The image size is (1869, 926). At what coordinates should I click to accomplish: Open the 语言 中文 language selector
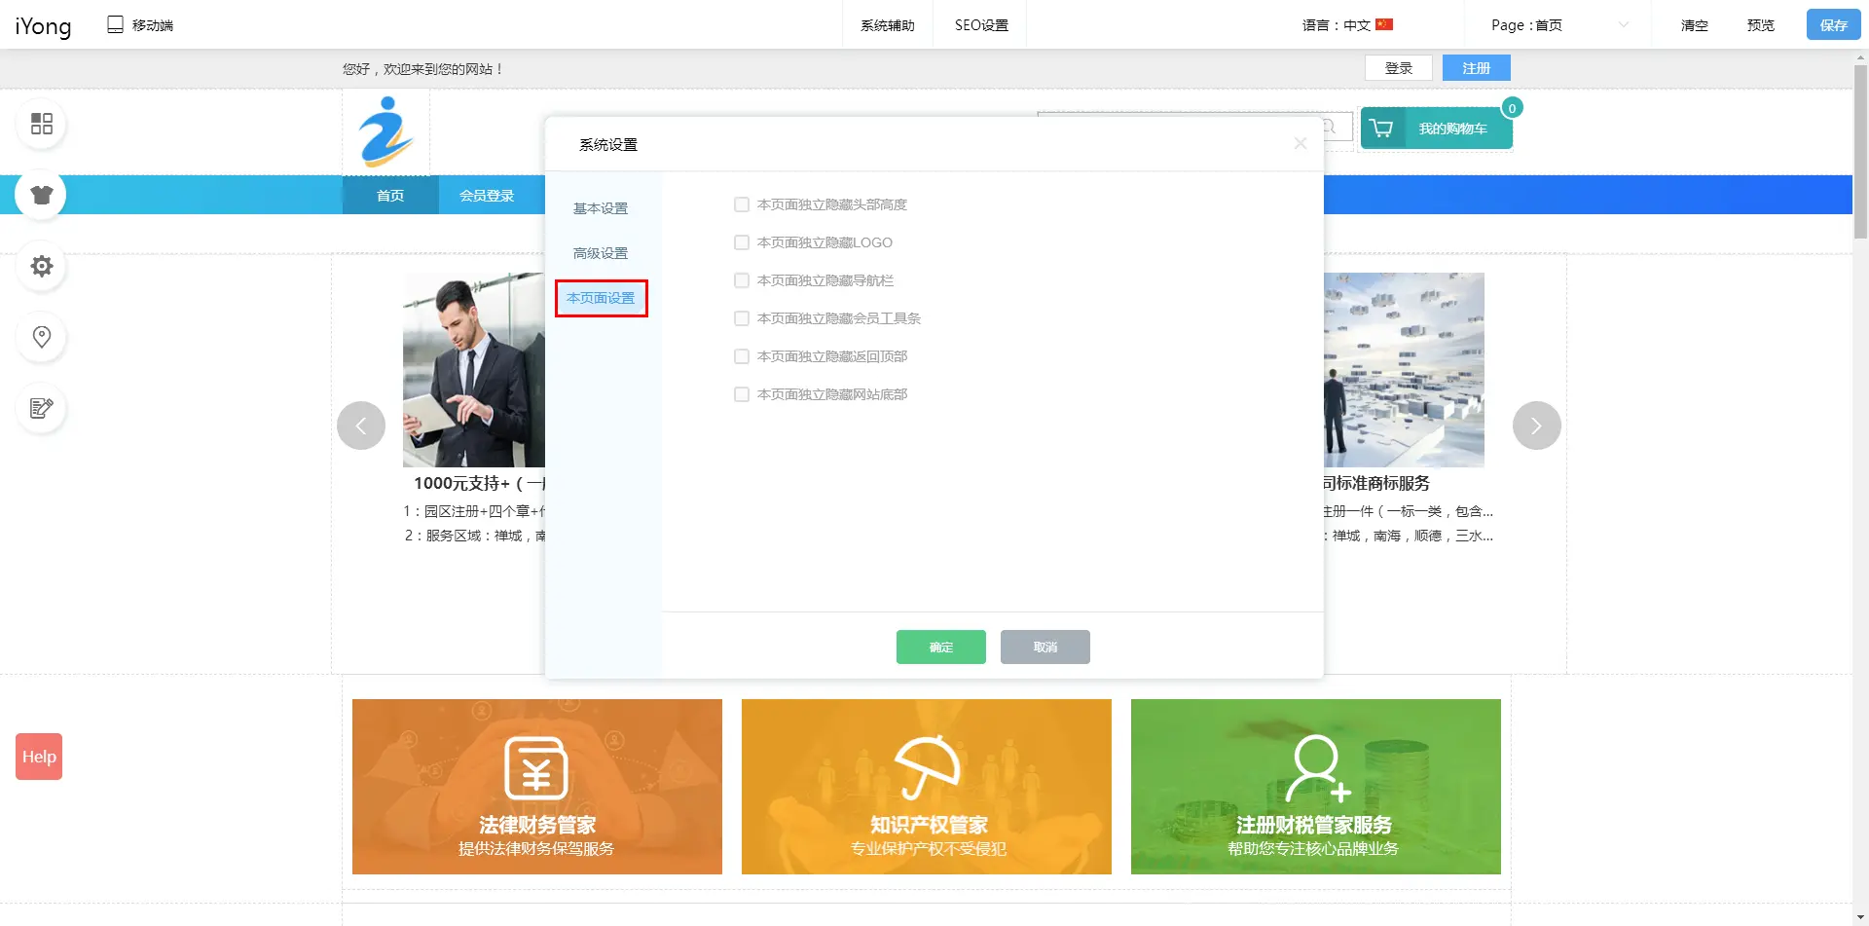click(1347, 25)
